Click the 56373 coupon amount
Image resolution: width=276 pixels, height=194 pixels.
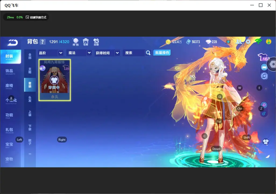click(196, 42)
